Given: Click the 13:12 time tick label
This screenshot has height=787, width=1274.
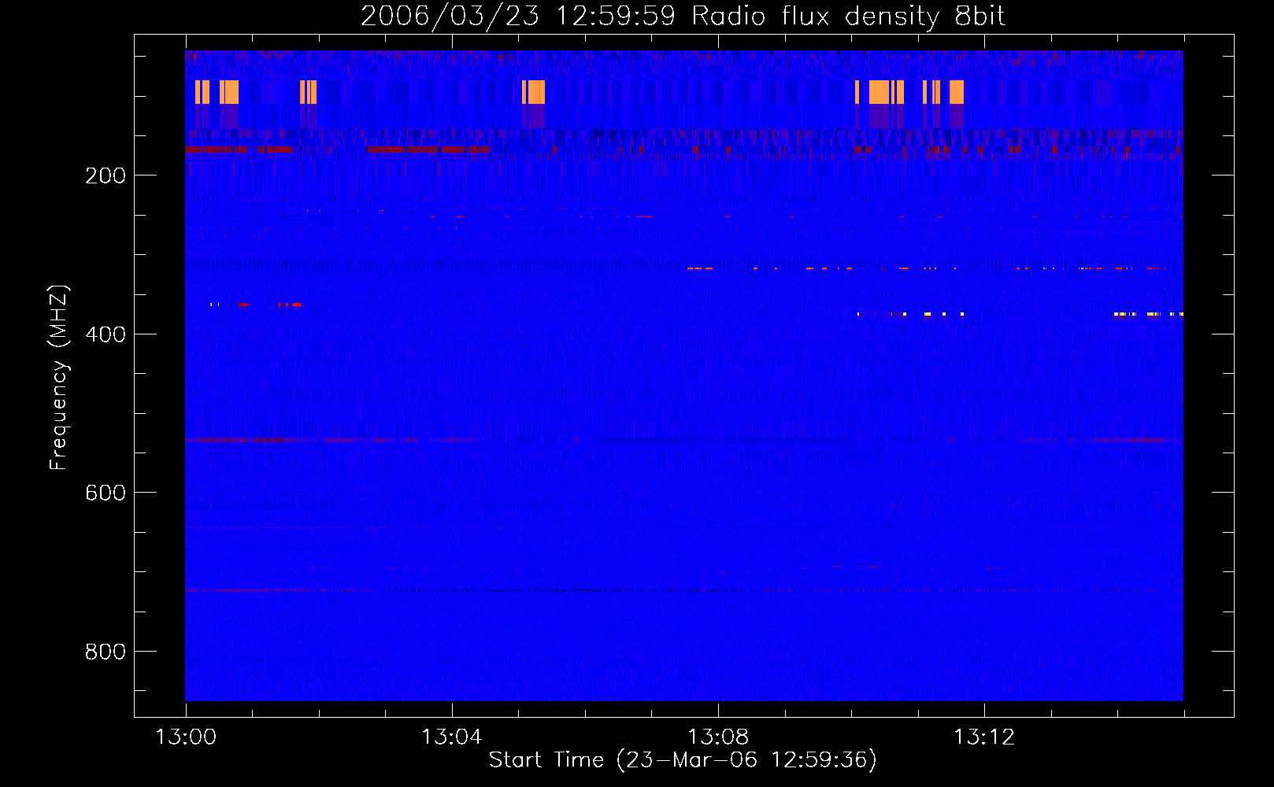Looking at the screenshot, I should (984, 737).
